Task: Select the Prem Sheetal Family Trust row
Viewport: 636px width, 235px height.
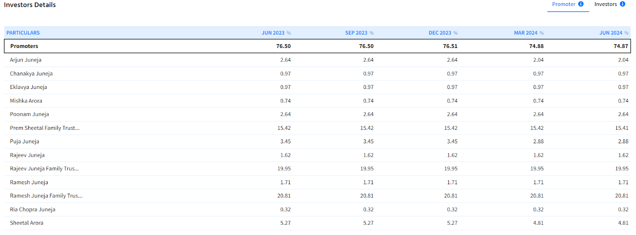Action: click(317, 128)
